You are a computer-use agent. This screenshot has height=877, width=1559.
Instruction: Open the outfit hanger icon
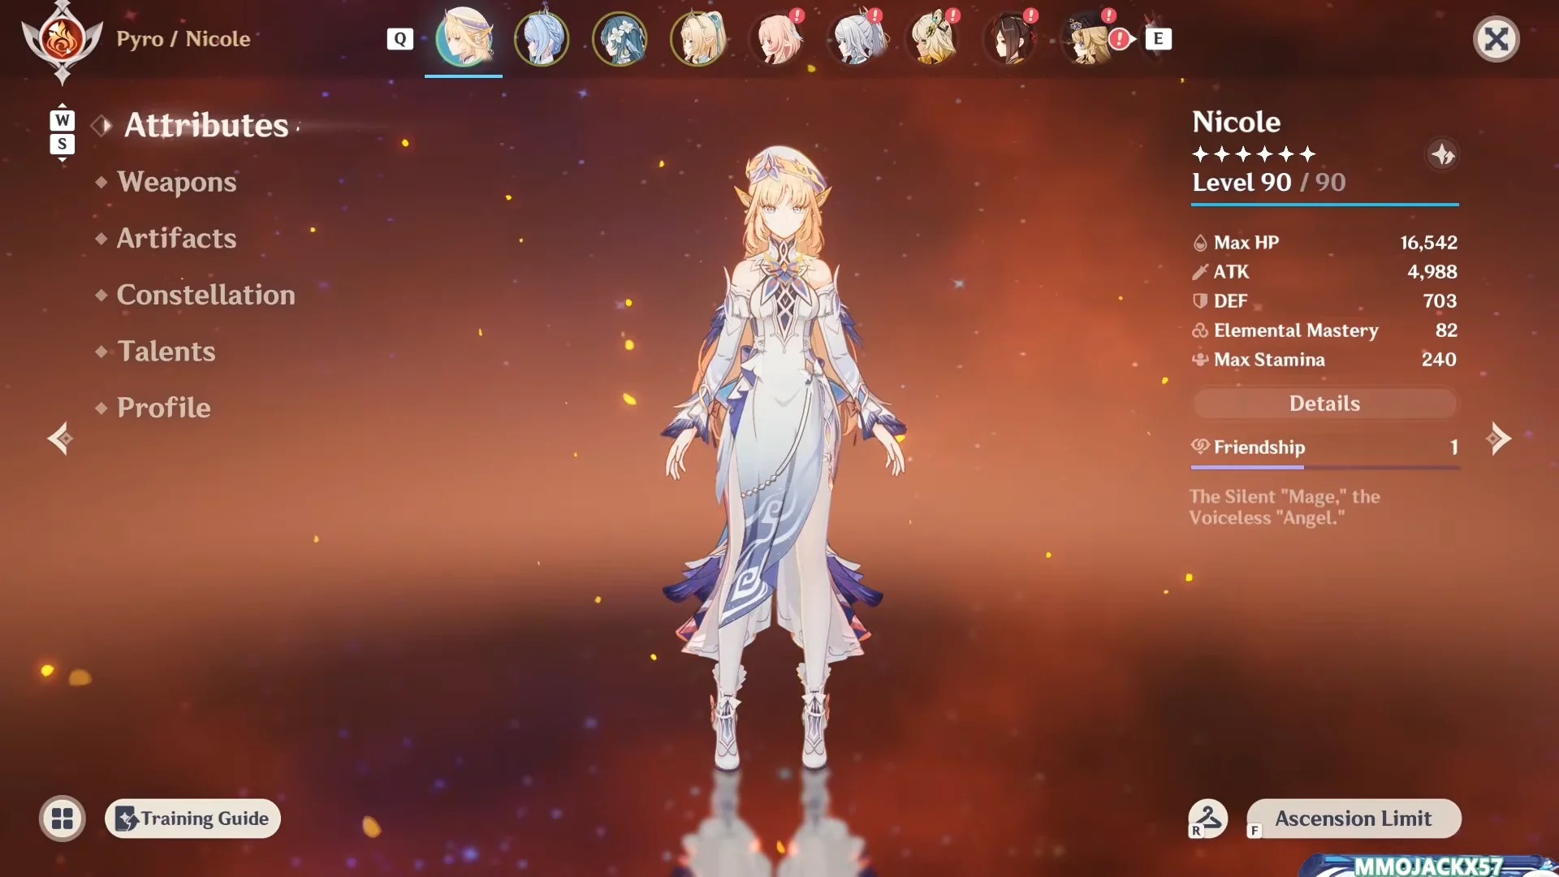coord(1207,818)
